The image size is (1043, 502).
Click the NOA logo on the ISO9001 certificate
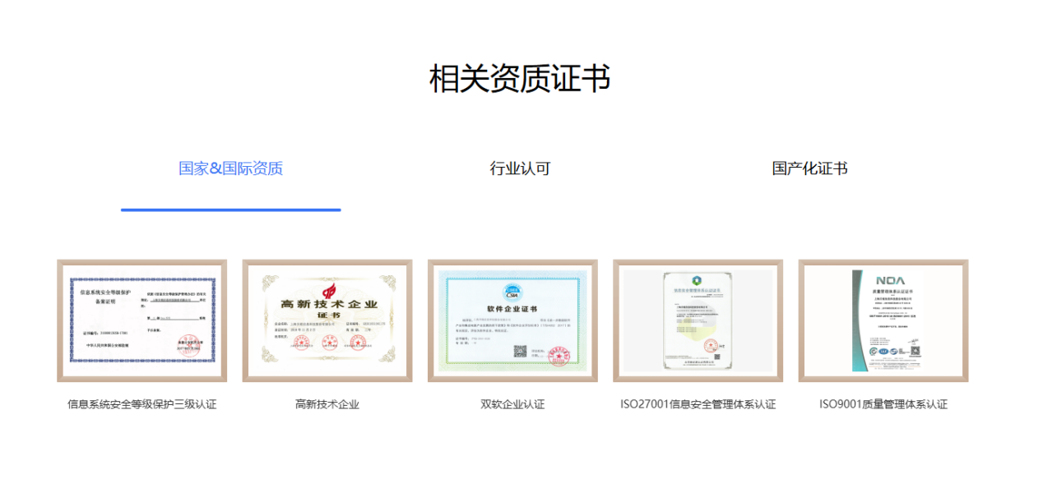click(x=890, y=280)
